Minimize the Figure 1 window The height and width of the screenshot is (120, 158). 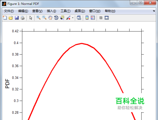134,3
